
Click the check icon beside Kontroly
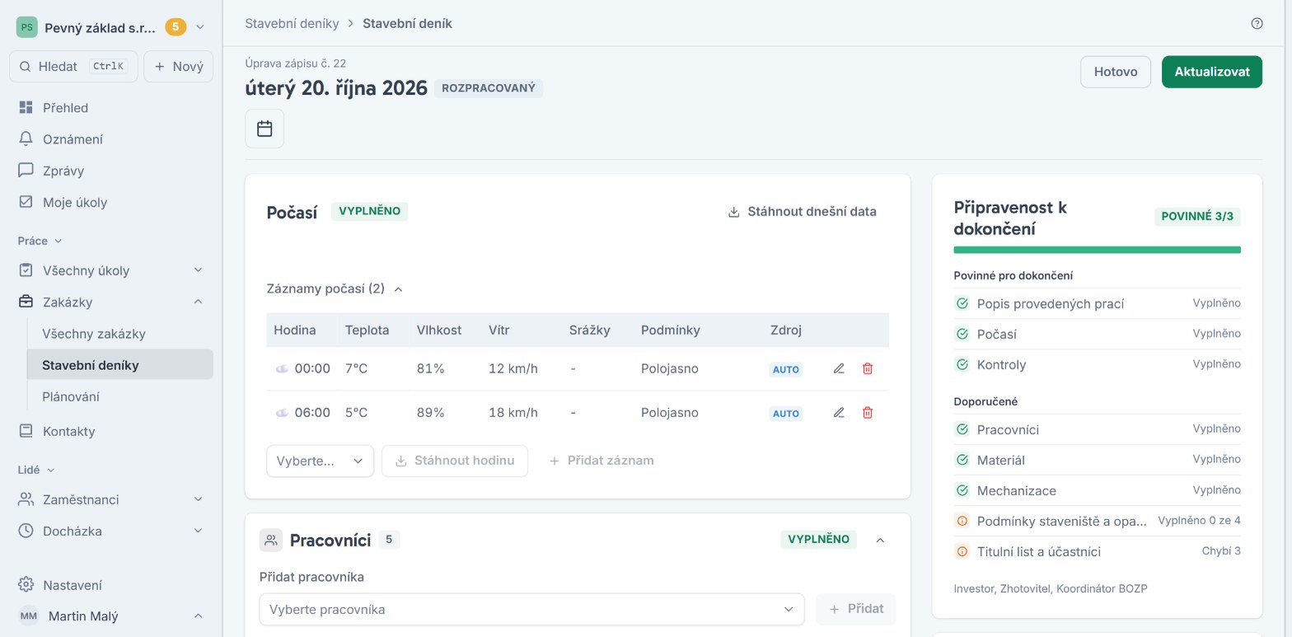coord(962,364)
